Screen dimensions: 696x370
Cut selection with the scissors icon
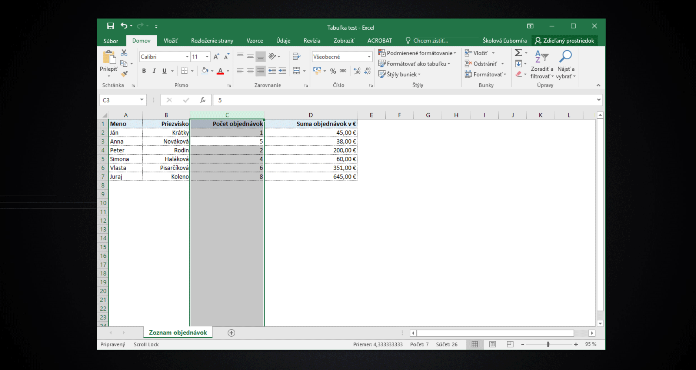[124, 53]
